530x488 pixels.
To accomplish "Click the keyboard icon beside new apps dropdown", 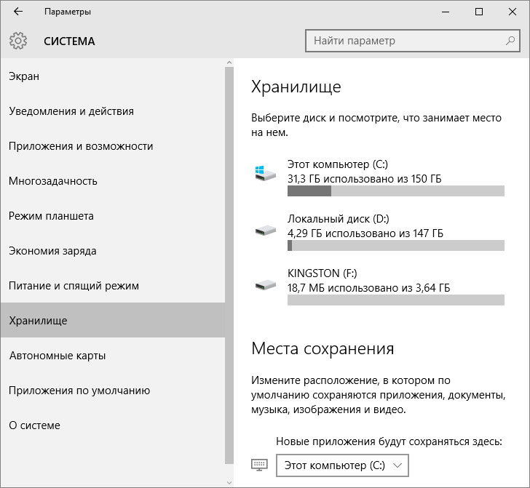I will pos(260,464).
